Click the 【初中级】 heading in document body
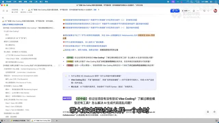Screen dimensions: 219x123 coord(115,101)
